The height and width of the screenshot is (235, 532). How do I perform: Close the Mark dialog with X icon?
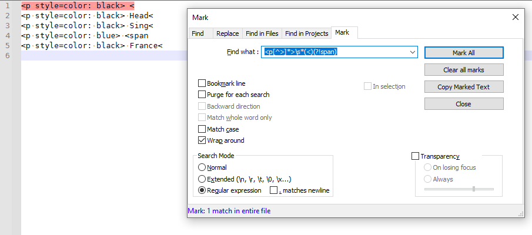[515, 18]
